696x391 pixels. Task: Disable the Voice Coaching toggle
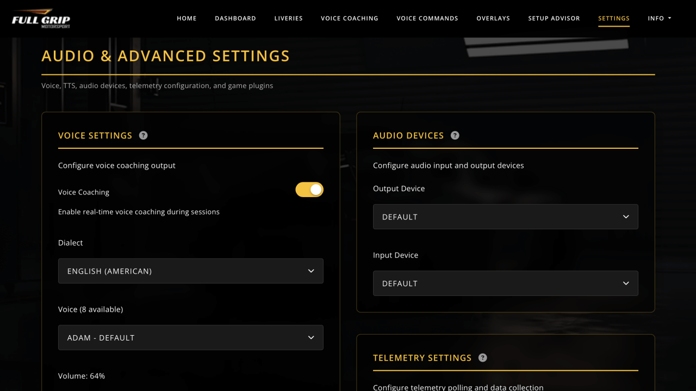309,189
